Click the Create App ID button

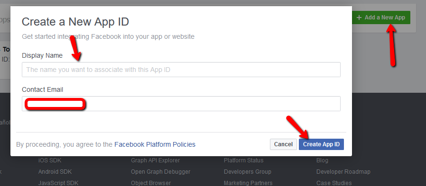(x=321, y=144)
